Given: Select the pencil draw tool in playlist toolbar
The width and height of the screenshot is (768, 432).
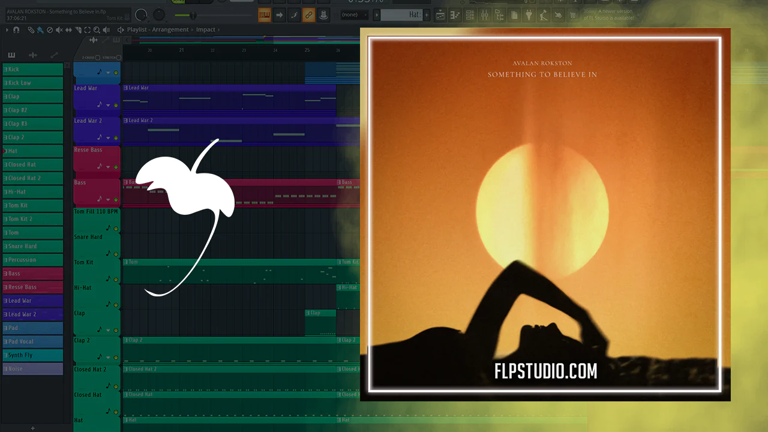Looking at the screenshot, I should click(x=31, y=29).
